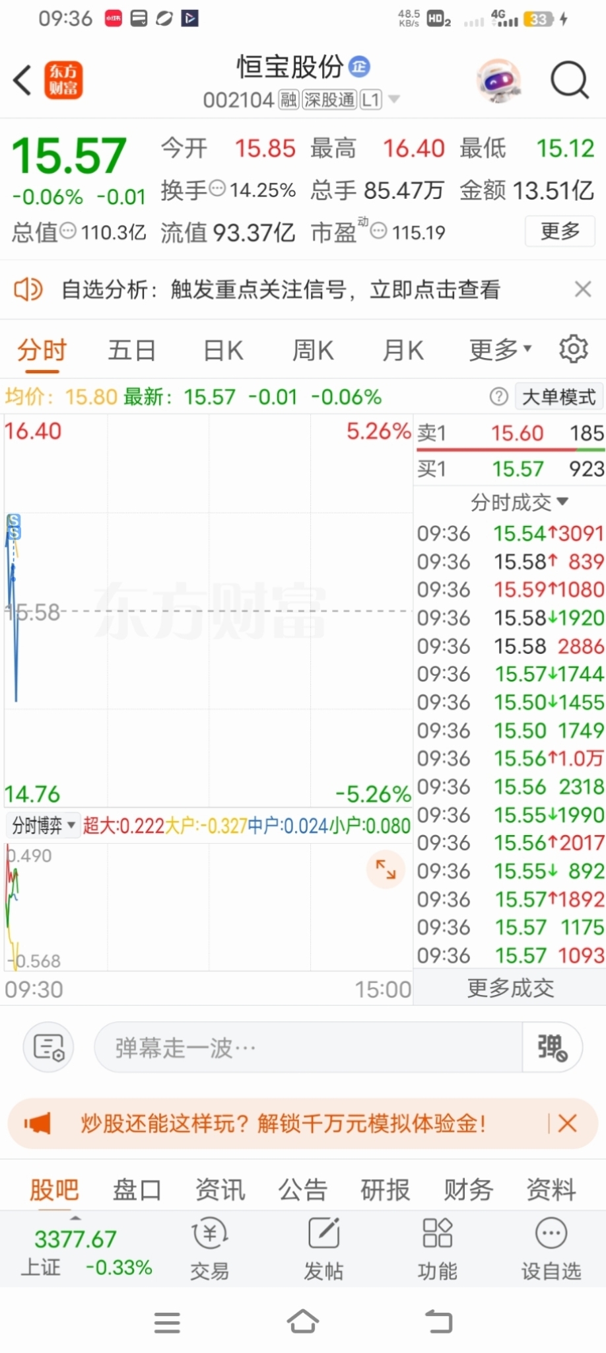Dismiss the 自选分析 notice
This screenshot has height=1353, width=606.
[x=583, y=289]
